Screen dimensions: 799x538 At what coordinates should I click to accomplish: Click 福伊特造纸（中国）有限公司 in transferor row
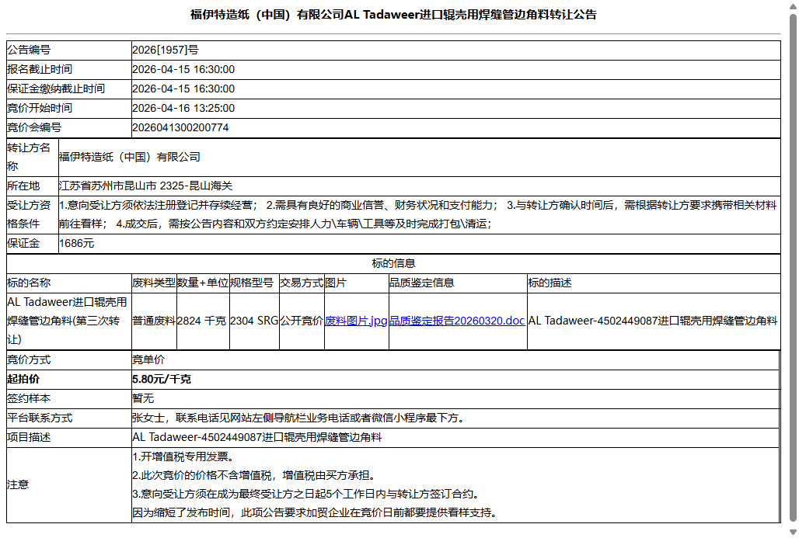(x=130, y=158)
